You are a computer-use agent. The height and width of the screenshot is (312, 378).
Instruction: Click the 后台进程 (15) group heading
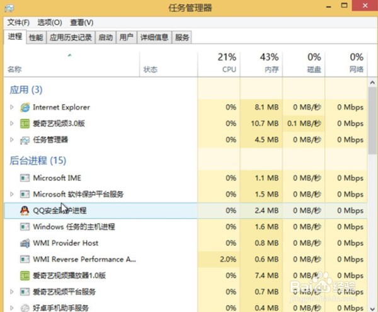tap(38, 161)
